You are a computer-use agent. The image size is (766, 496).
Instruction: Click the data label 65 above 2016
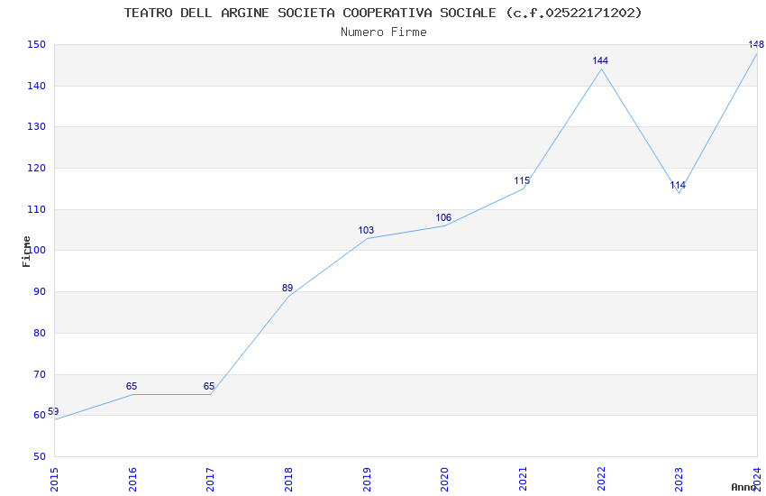(x=132, y=386)
